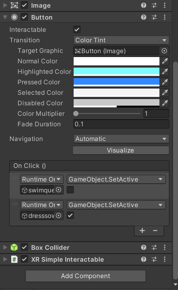Open Box Collider three-dot options menu
The image size is (178, 290).
[x=165, y=247]
